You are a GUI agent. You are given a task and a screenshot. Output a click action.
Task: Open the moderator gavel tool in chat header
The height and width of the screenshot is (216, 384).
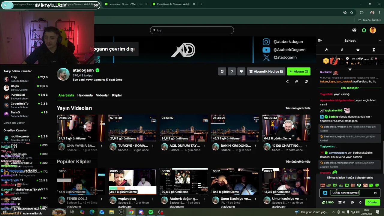coord(326,50)
